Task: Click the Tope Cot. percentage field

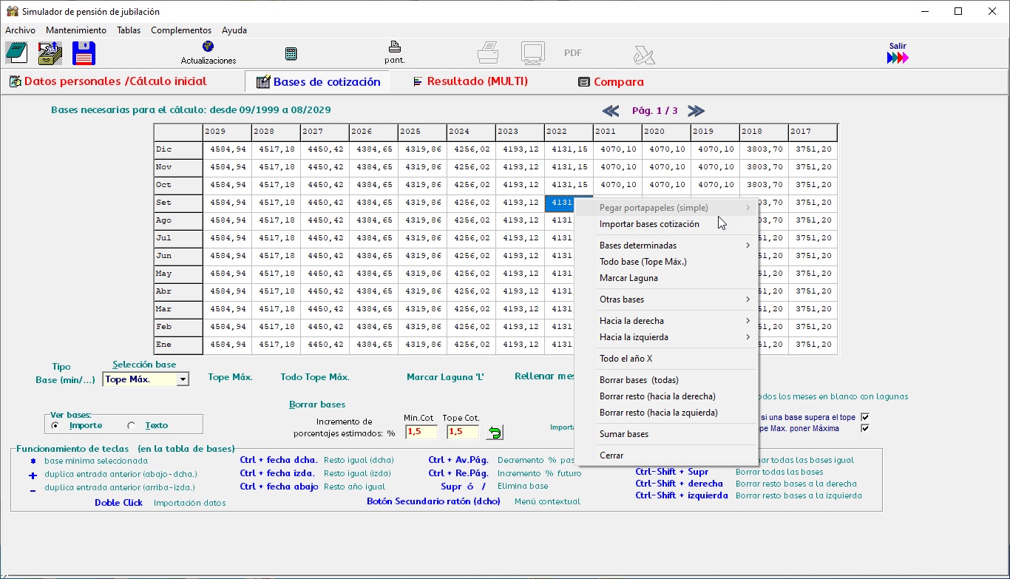Action: pyautogui.click(x=463, y=432)
